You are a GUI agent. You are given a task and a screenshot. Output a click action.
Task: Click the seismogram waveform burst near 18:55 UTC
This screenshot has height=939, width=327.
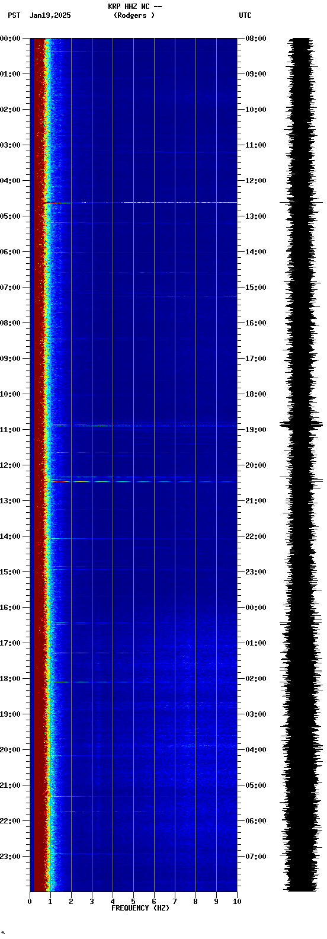[x=301, y=424]
